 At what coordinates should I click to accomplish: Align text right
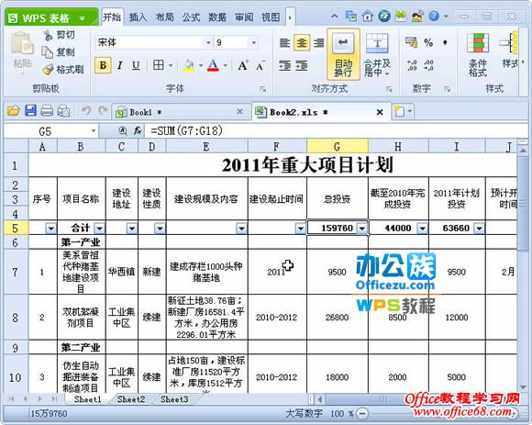(x=318, y=43)
